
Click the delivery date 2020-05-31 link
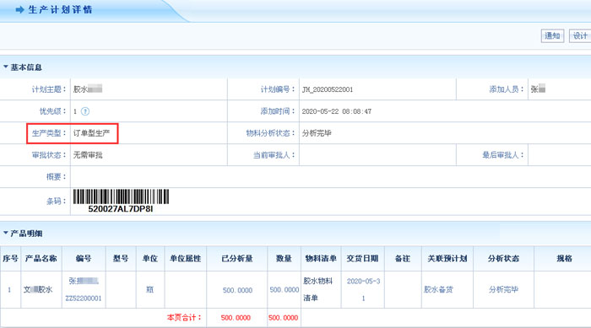pyautogui.click(x=363, y=289)
